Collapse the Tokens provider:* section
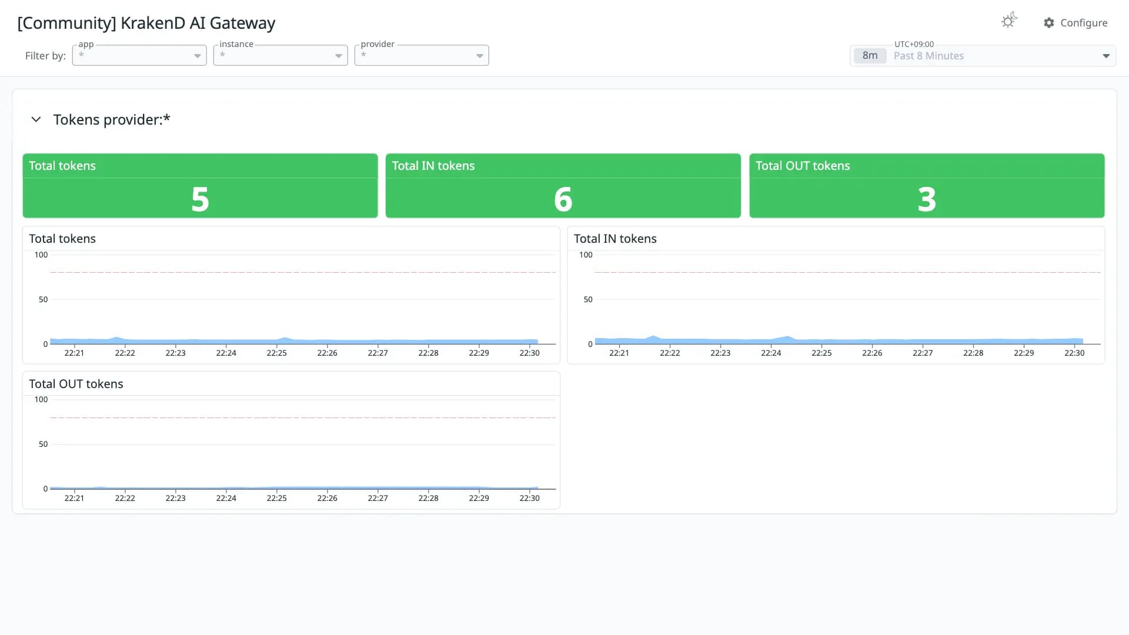Screen dimensions: 1129x635 (x=36, y=119)
